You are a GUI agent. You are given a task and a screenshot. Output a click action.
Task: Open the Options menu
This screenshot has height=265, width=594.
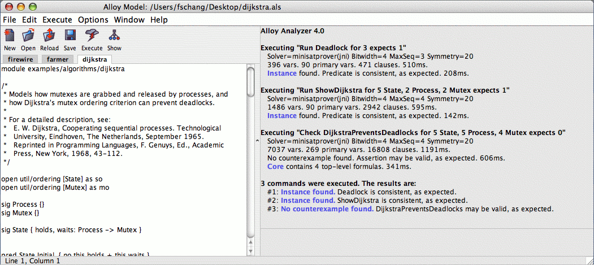(x=93, y=20)
